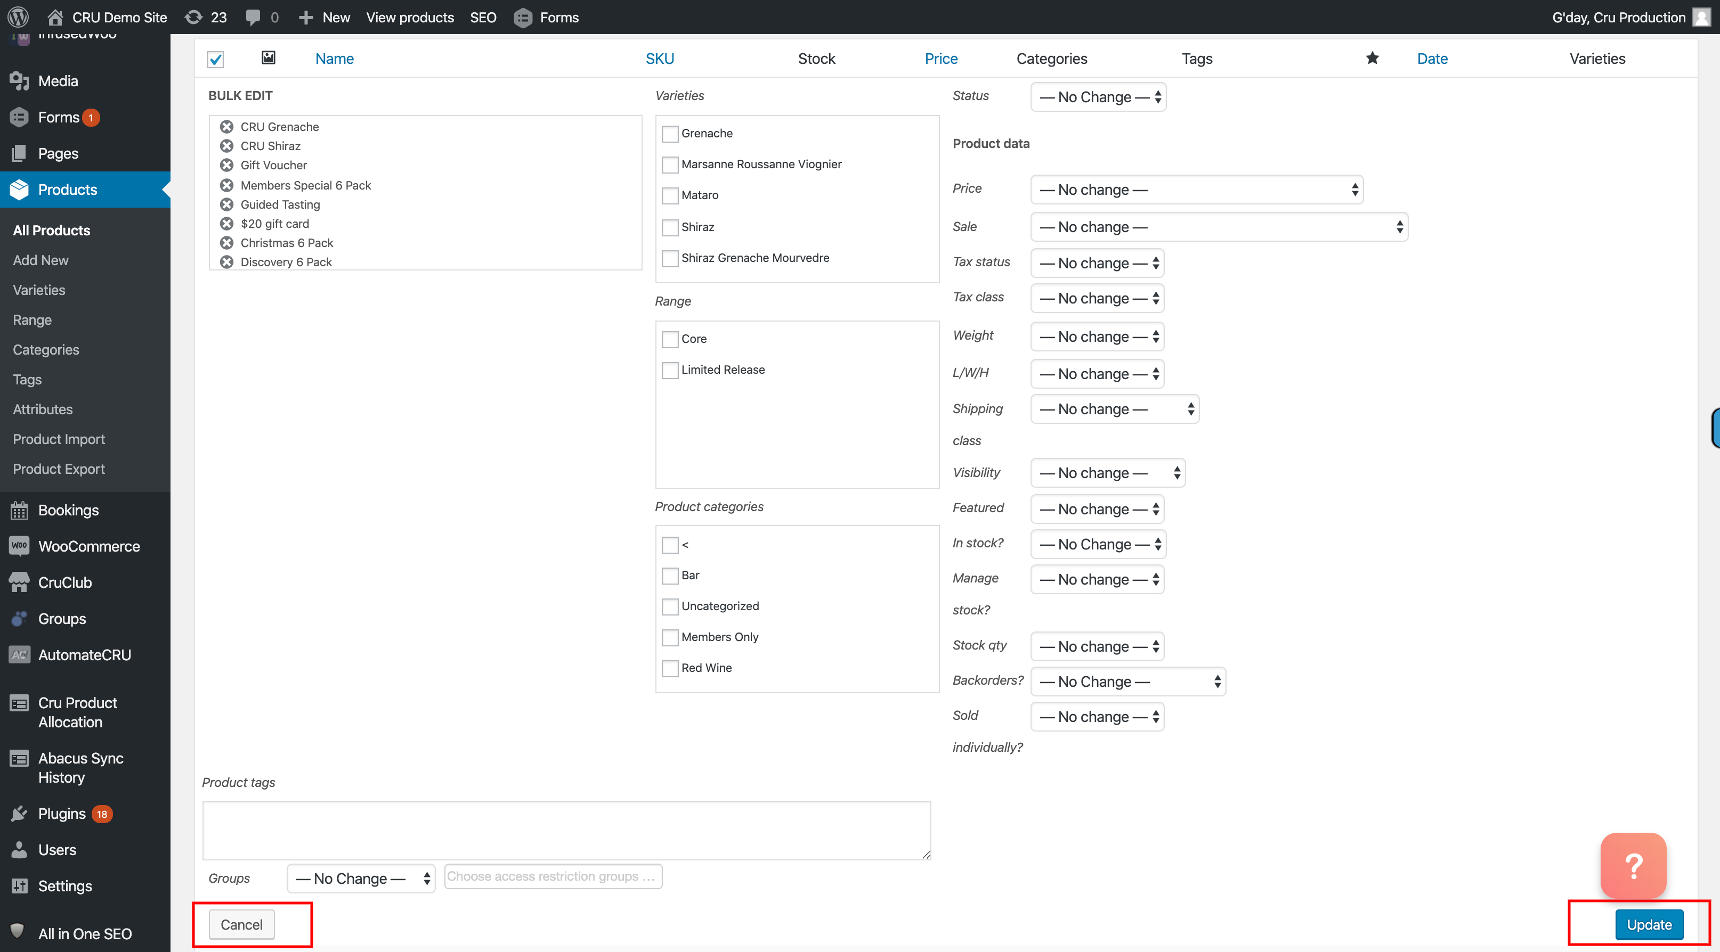Open WooCommerce icon in sidebar

(x=19, y=546)
